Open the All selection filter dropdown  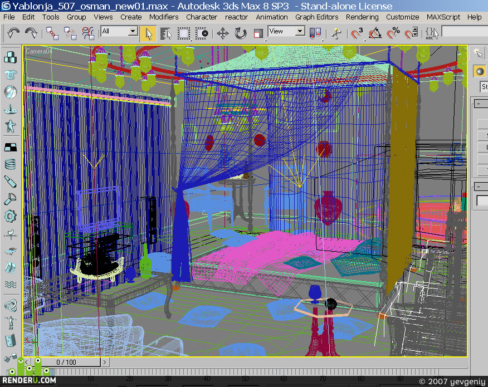119,31
